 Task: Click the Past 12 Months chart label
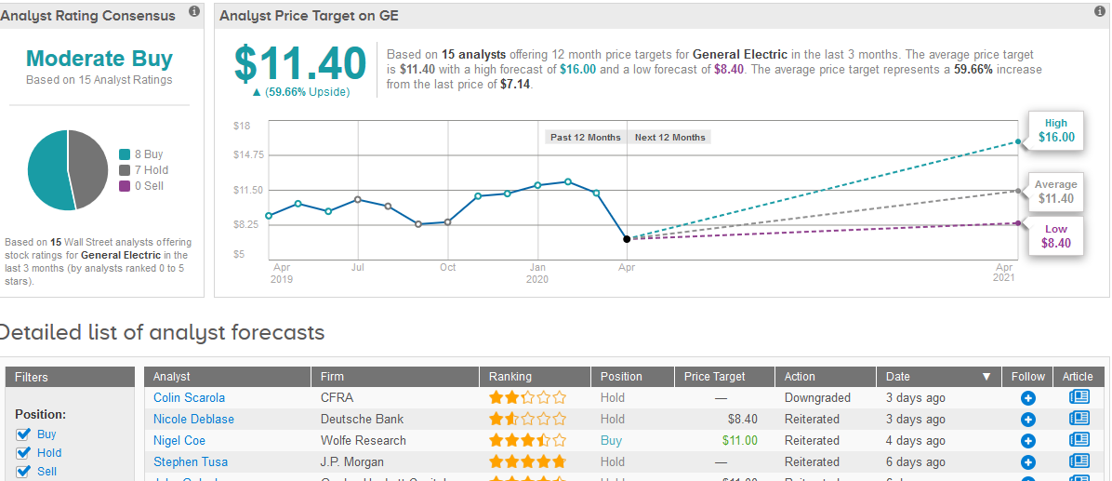(585, 137)
